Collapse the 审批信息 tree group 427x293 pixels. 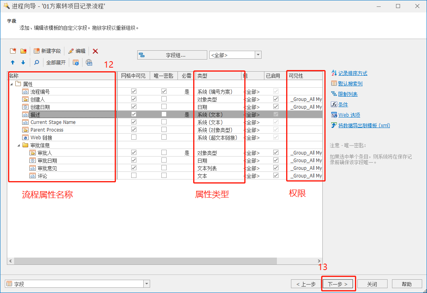[x=19, y=145]
